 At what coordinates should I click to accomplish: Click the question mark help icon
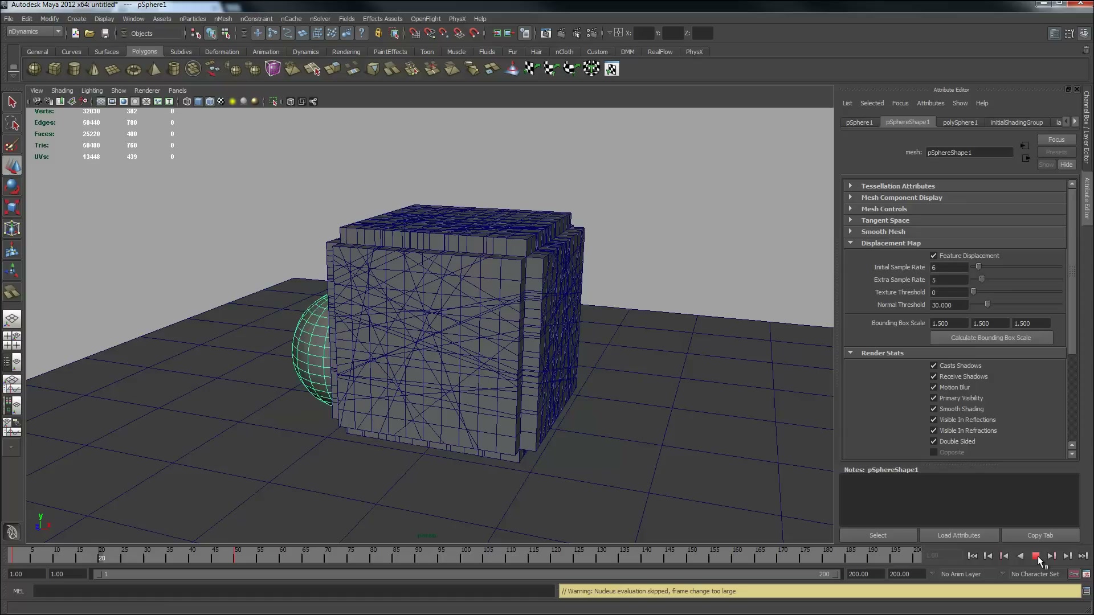click(361, 34)
